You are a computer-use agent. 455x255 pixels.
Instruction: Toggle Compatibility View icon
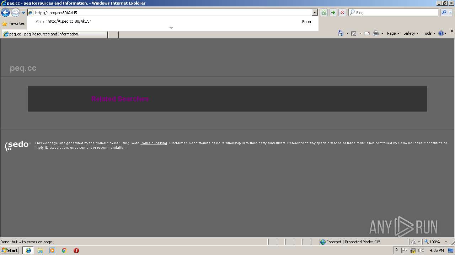324,12
